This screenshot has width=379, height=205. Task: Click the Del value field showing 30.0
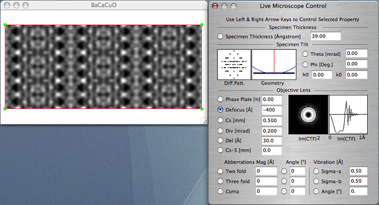click(x=272, y=141)
